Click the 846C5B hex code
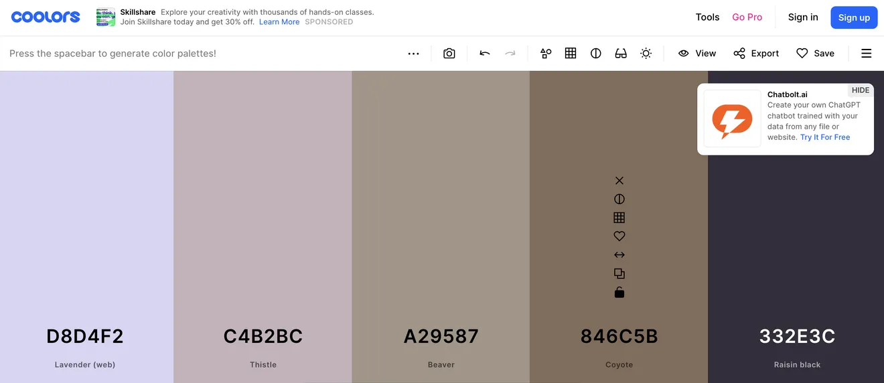The width and height of the screenshot is (884, 383). click(619, 336)
